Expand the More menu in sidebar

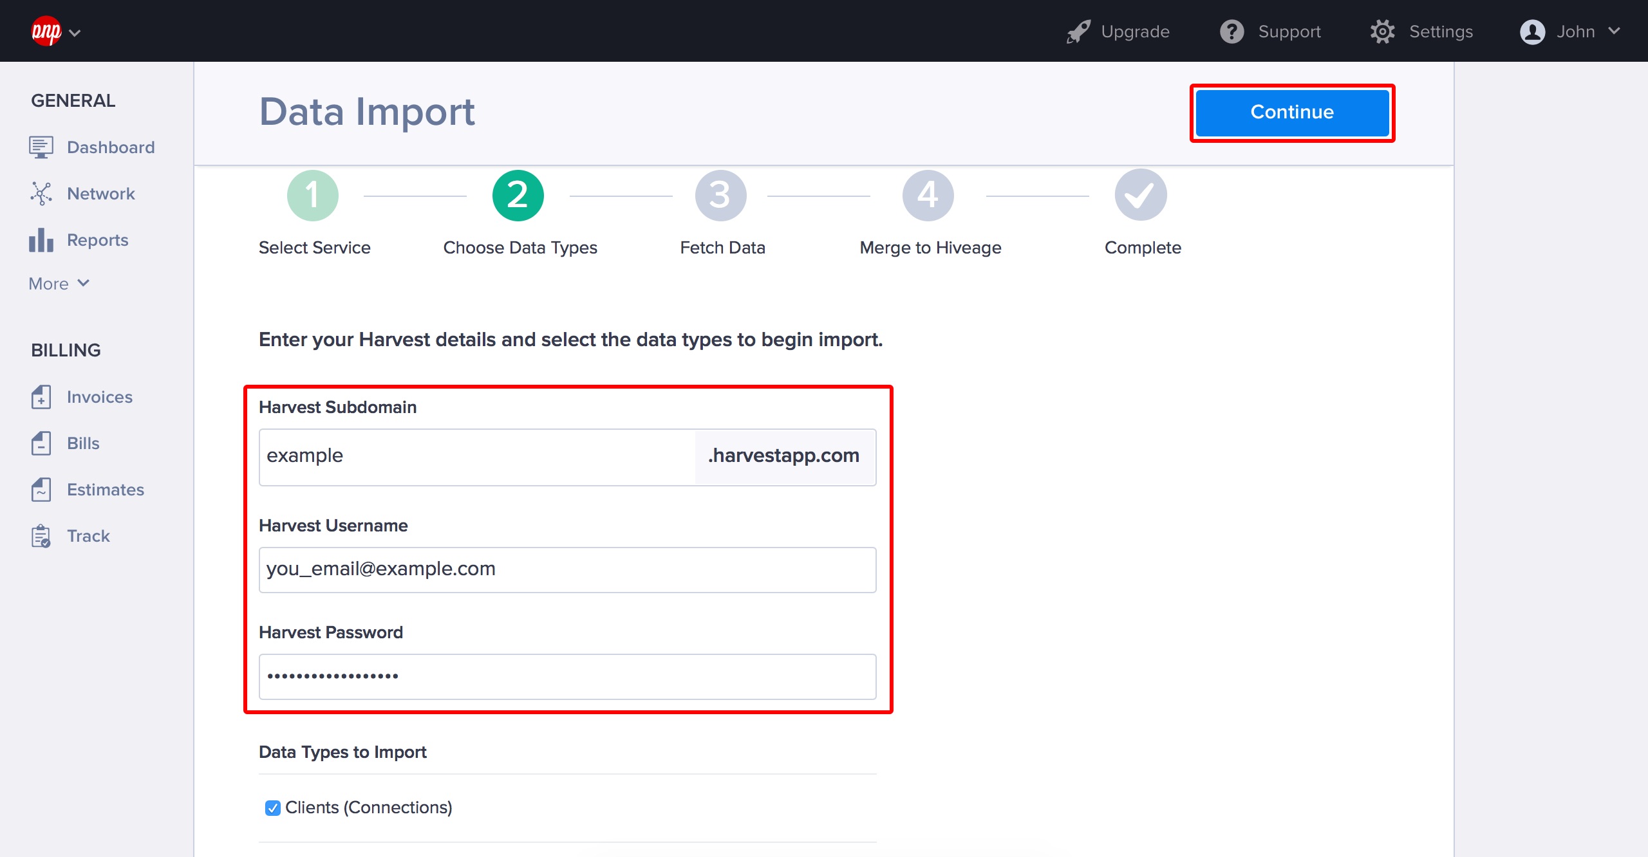[59, 284]
